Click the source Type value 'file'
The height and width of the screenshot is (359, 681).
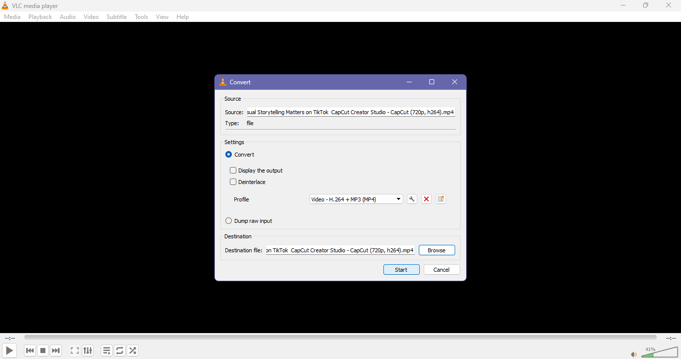click(x=250, y=123)
